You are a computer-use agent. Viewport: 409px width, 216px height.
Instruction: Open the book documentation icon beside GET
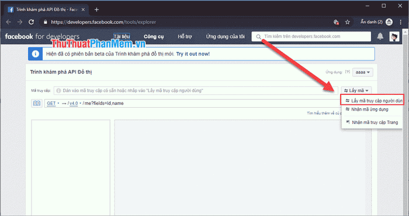click(37, 103)
